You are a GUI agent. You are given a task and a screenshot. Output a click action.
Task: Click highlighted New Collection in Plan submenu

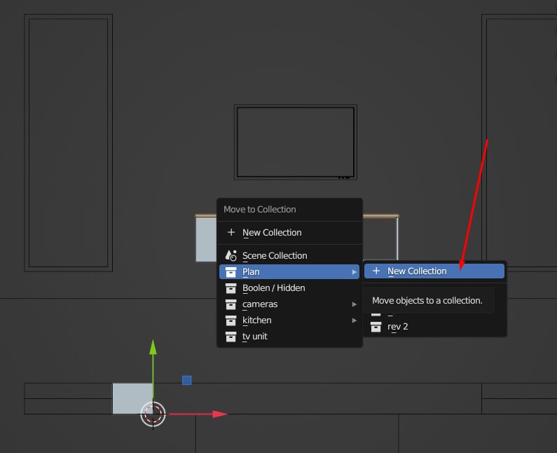[x=434, y=271]
